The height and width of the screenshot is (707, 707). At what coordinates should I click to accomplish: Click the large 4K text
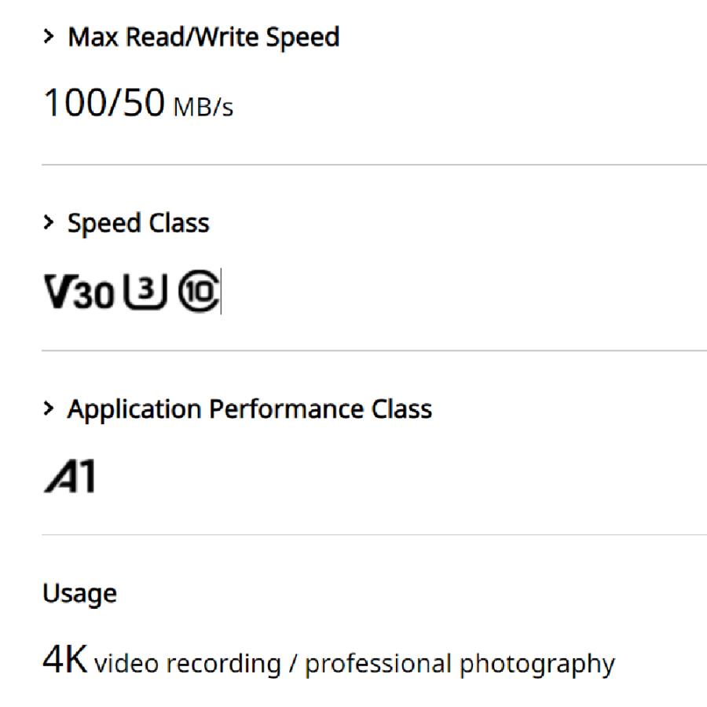pyautogui.click(x=65, y=661)
